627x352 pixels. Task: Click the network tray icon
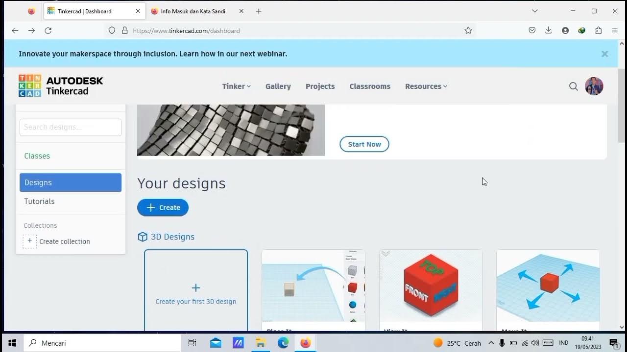coord(525,343)
